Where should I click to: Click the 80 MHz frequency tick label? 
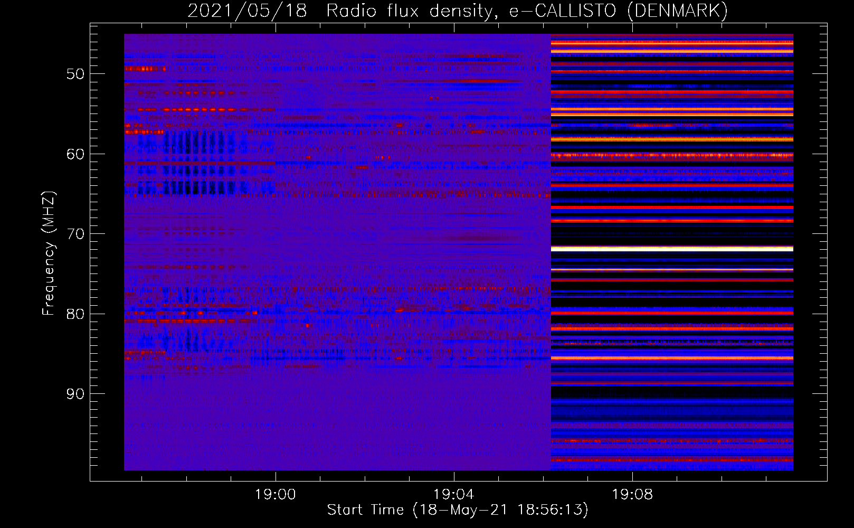click(75, 314)
